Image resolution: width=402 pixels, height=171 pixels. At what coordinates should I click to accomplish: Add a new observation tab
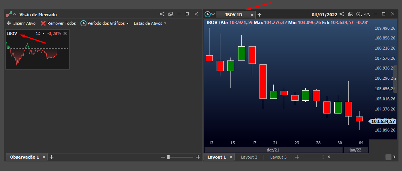(51, 157)
